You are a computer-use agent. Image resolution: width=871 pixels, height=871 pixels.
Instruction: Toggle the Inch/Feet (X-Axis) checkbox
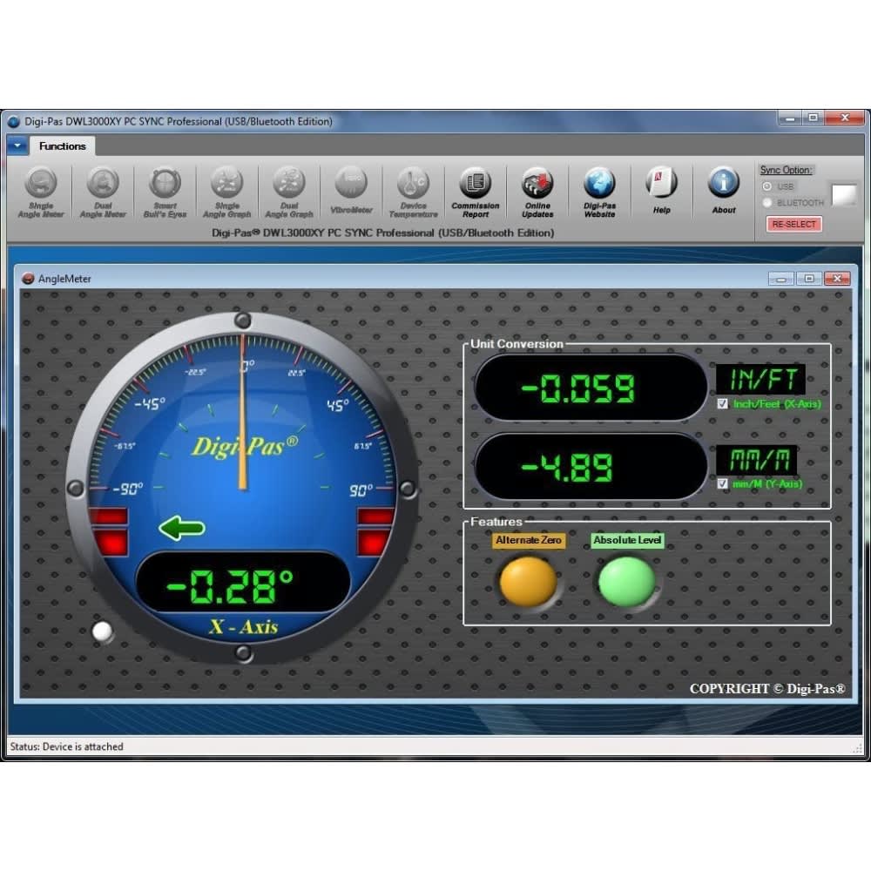pyautogui.click(x=722, y=404)
